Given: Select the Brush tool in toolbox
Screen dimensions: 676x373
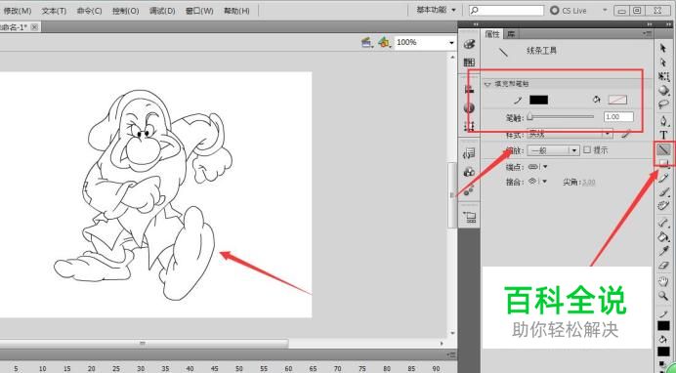Looking at the screenshot, I should [663, 192].
